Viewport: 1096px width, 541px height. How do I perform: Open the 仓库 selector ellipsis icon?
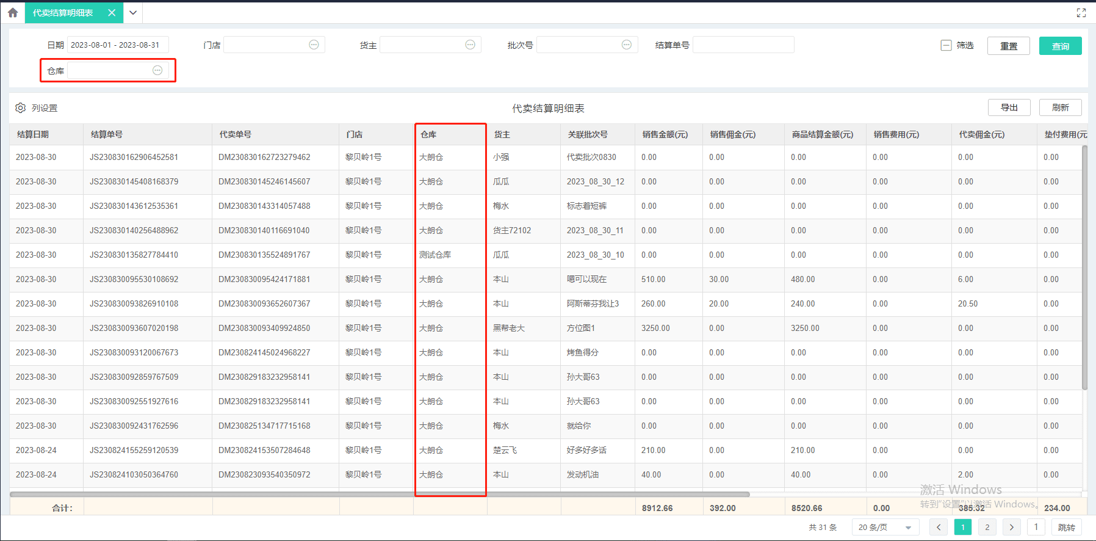(x=157, y=70)
